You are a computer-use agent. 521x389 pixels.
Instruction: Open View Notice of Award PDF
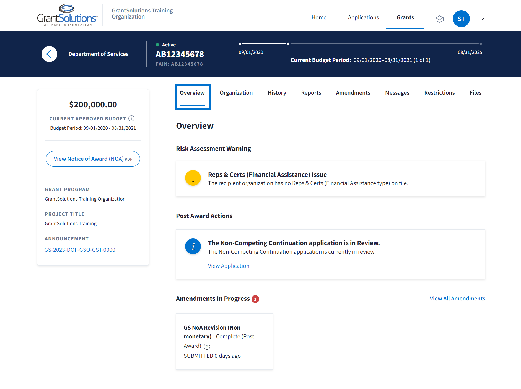pyautogui.click(x=93, y=159)
